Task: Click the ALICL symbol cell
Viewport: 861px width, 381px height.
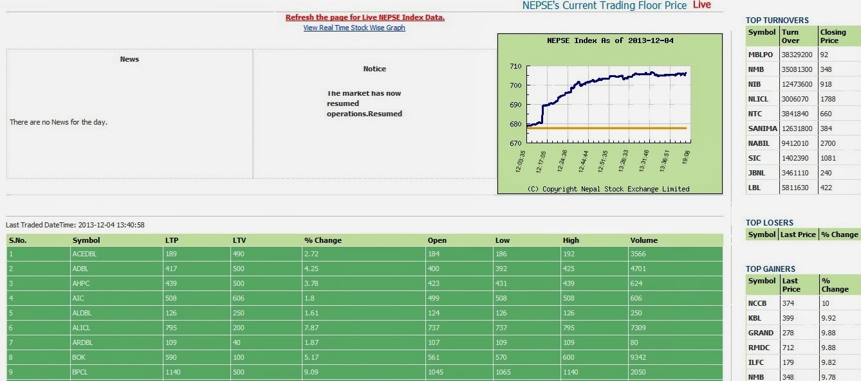Action: [x=82, y=328]
